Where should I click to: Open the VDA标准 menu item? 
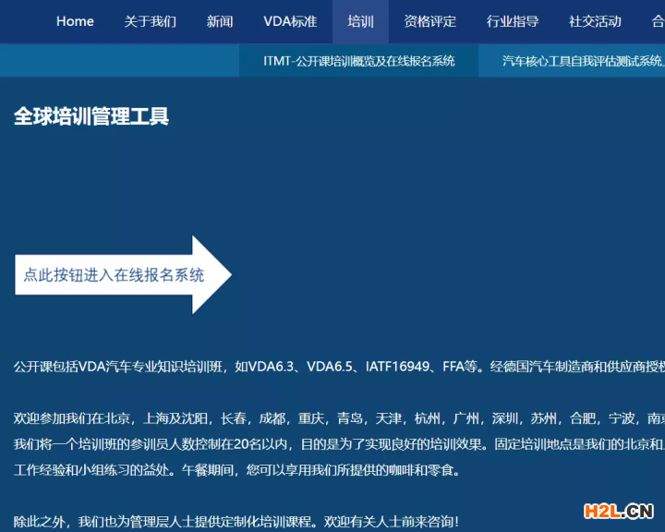tap(290, 21)
